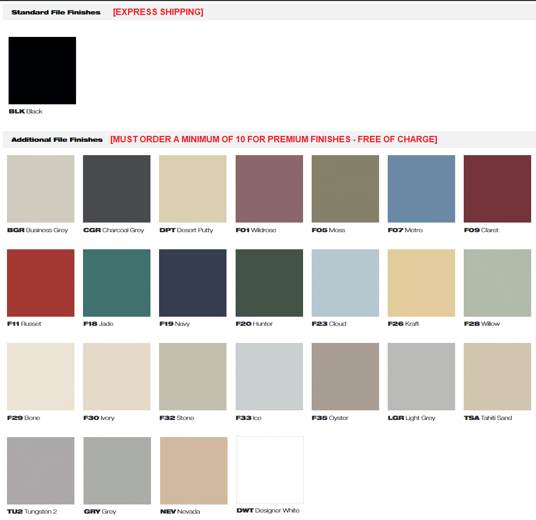Choose the Tahiti Sand swatch
This screenshot has width=536, height=520.
click(x=497, y=377)
